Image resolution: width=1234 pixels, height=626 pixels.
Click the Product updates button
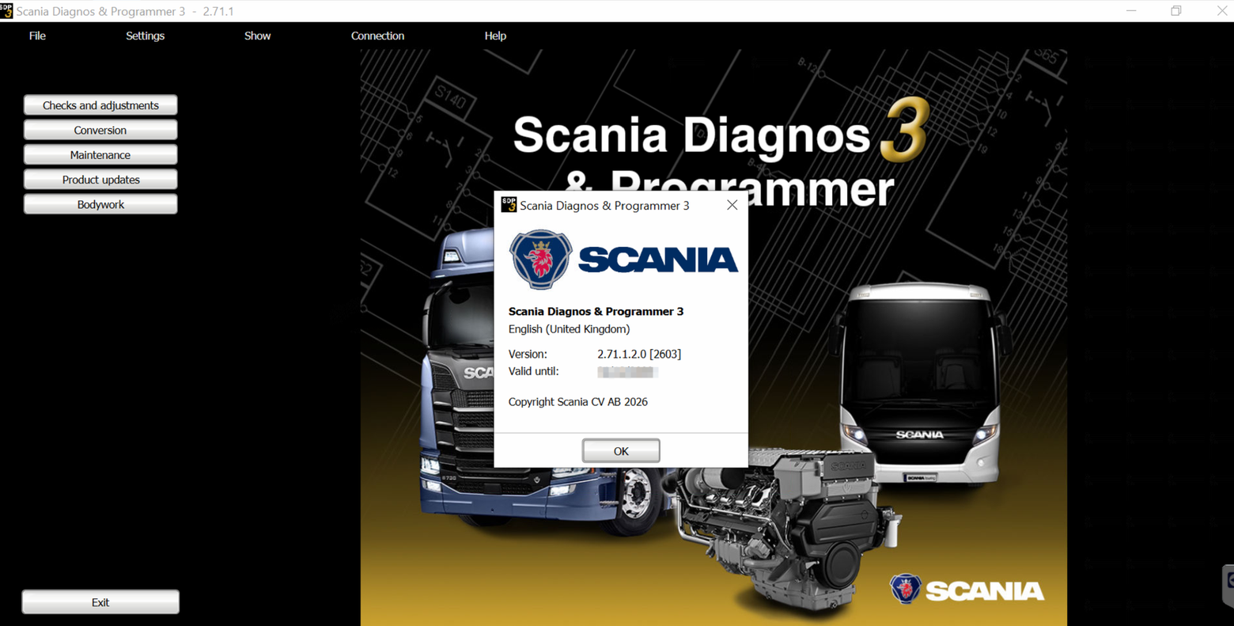tap(100, 180)
